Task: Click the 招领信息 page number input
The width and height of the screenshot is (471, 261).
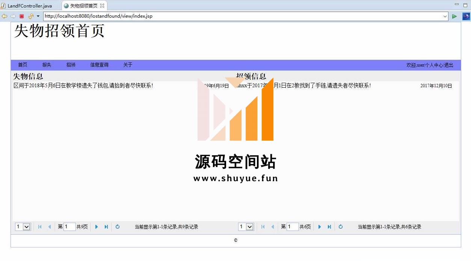Action: pyautogui.click(x=293, y=227)
